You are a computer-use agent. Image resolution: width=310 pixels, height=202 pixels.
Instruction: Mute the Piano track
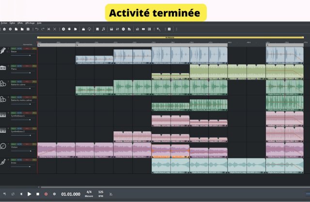[20, 65]
